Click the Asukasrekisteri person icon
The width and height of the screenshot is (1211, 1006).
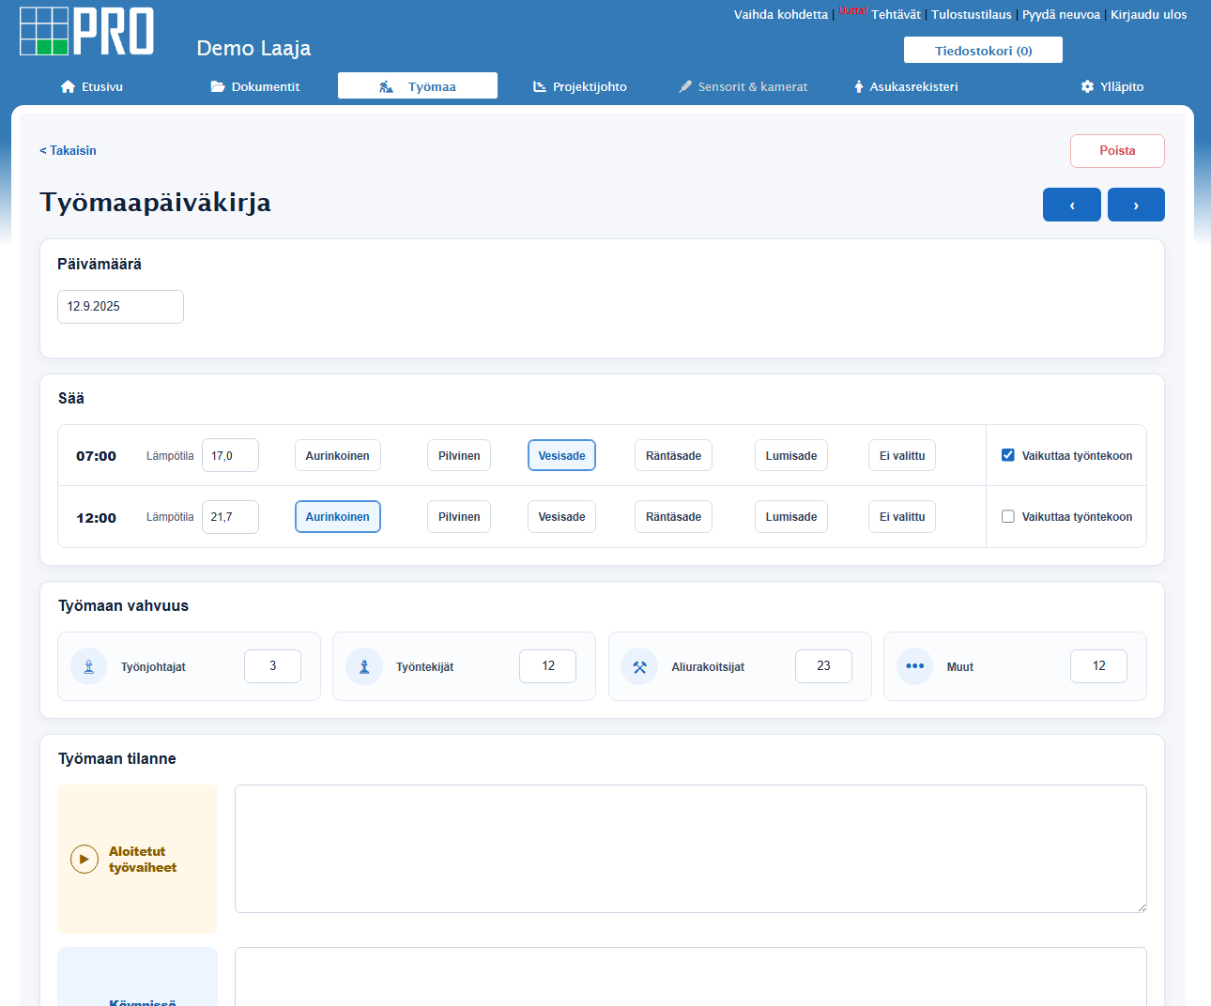click(x=858, y=86)
